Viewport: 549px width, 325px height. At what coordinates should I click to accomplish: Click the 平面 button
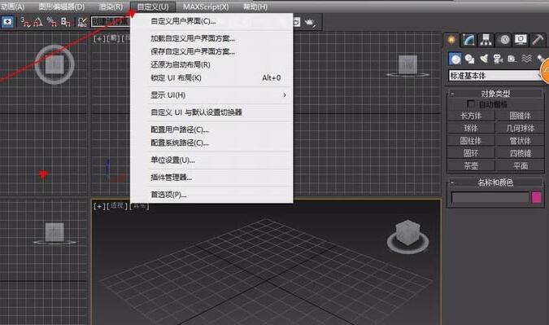[520, 166]
